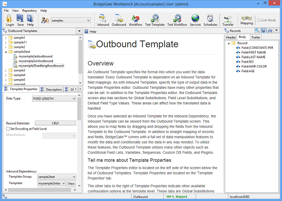Screen dimensions: 282x201
Task: Check Set Encoding at Field Level
Action: (8, 129)
